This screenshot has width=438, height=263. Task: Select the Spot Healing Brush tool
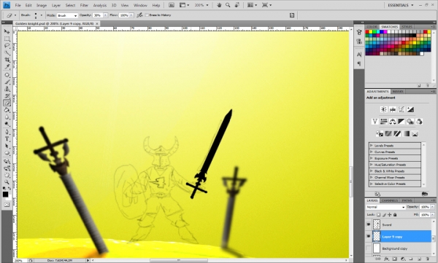[7, 75]
